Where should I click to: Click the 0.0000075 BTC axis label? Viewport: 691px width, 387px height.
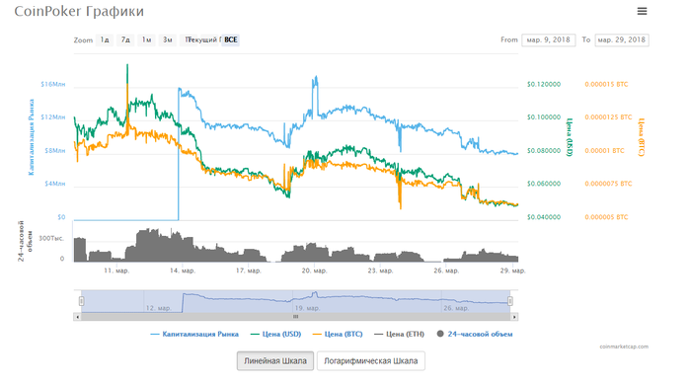[x=609, y=184]
